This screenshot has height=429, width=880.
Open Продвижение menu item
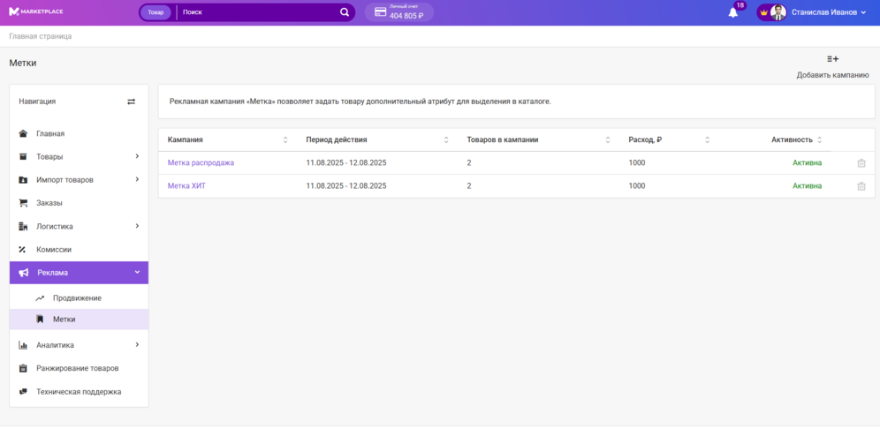77,298
